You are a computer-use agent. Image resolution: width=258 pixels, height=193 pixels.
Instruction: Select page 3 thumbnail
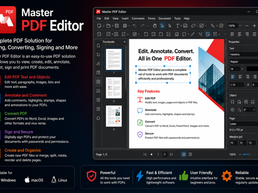114,116
